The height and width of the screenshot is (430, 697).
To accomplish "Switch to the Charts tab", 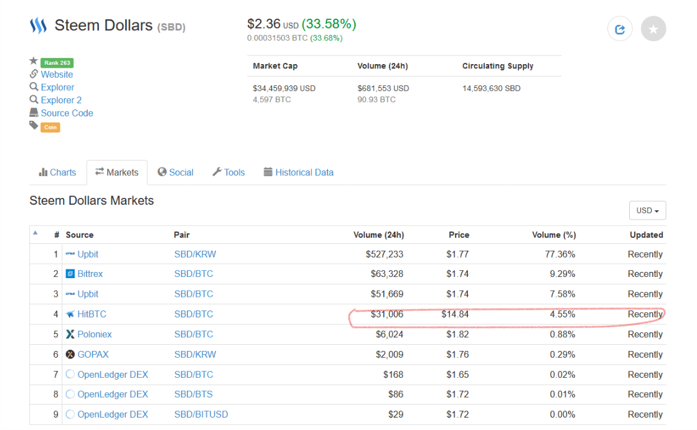I will [57, 172].
